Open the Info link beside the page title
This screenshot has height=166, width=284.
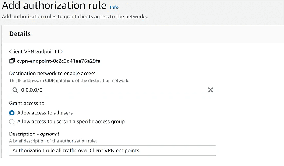click(x=114, y=7)
